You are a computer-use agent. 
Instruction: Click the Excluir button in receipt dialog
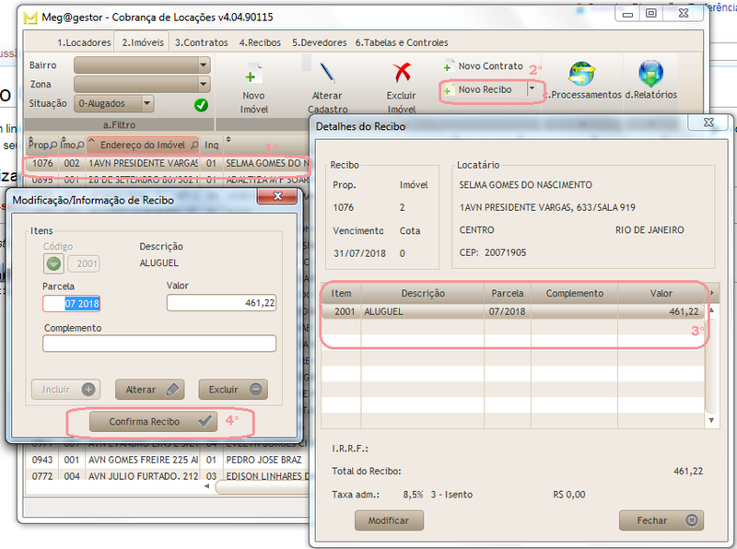click(232, 390)
